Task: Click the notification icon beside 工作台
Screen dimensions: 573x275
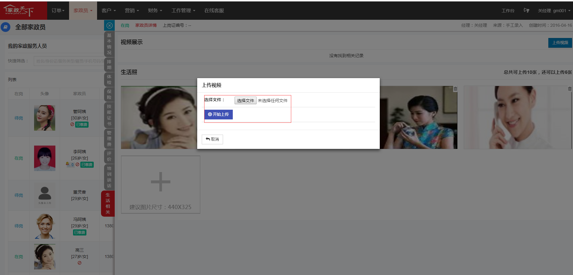Action: pos(526,10)
